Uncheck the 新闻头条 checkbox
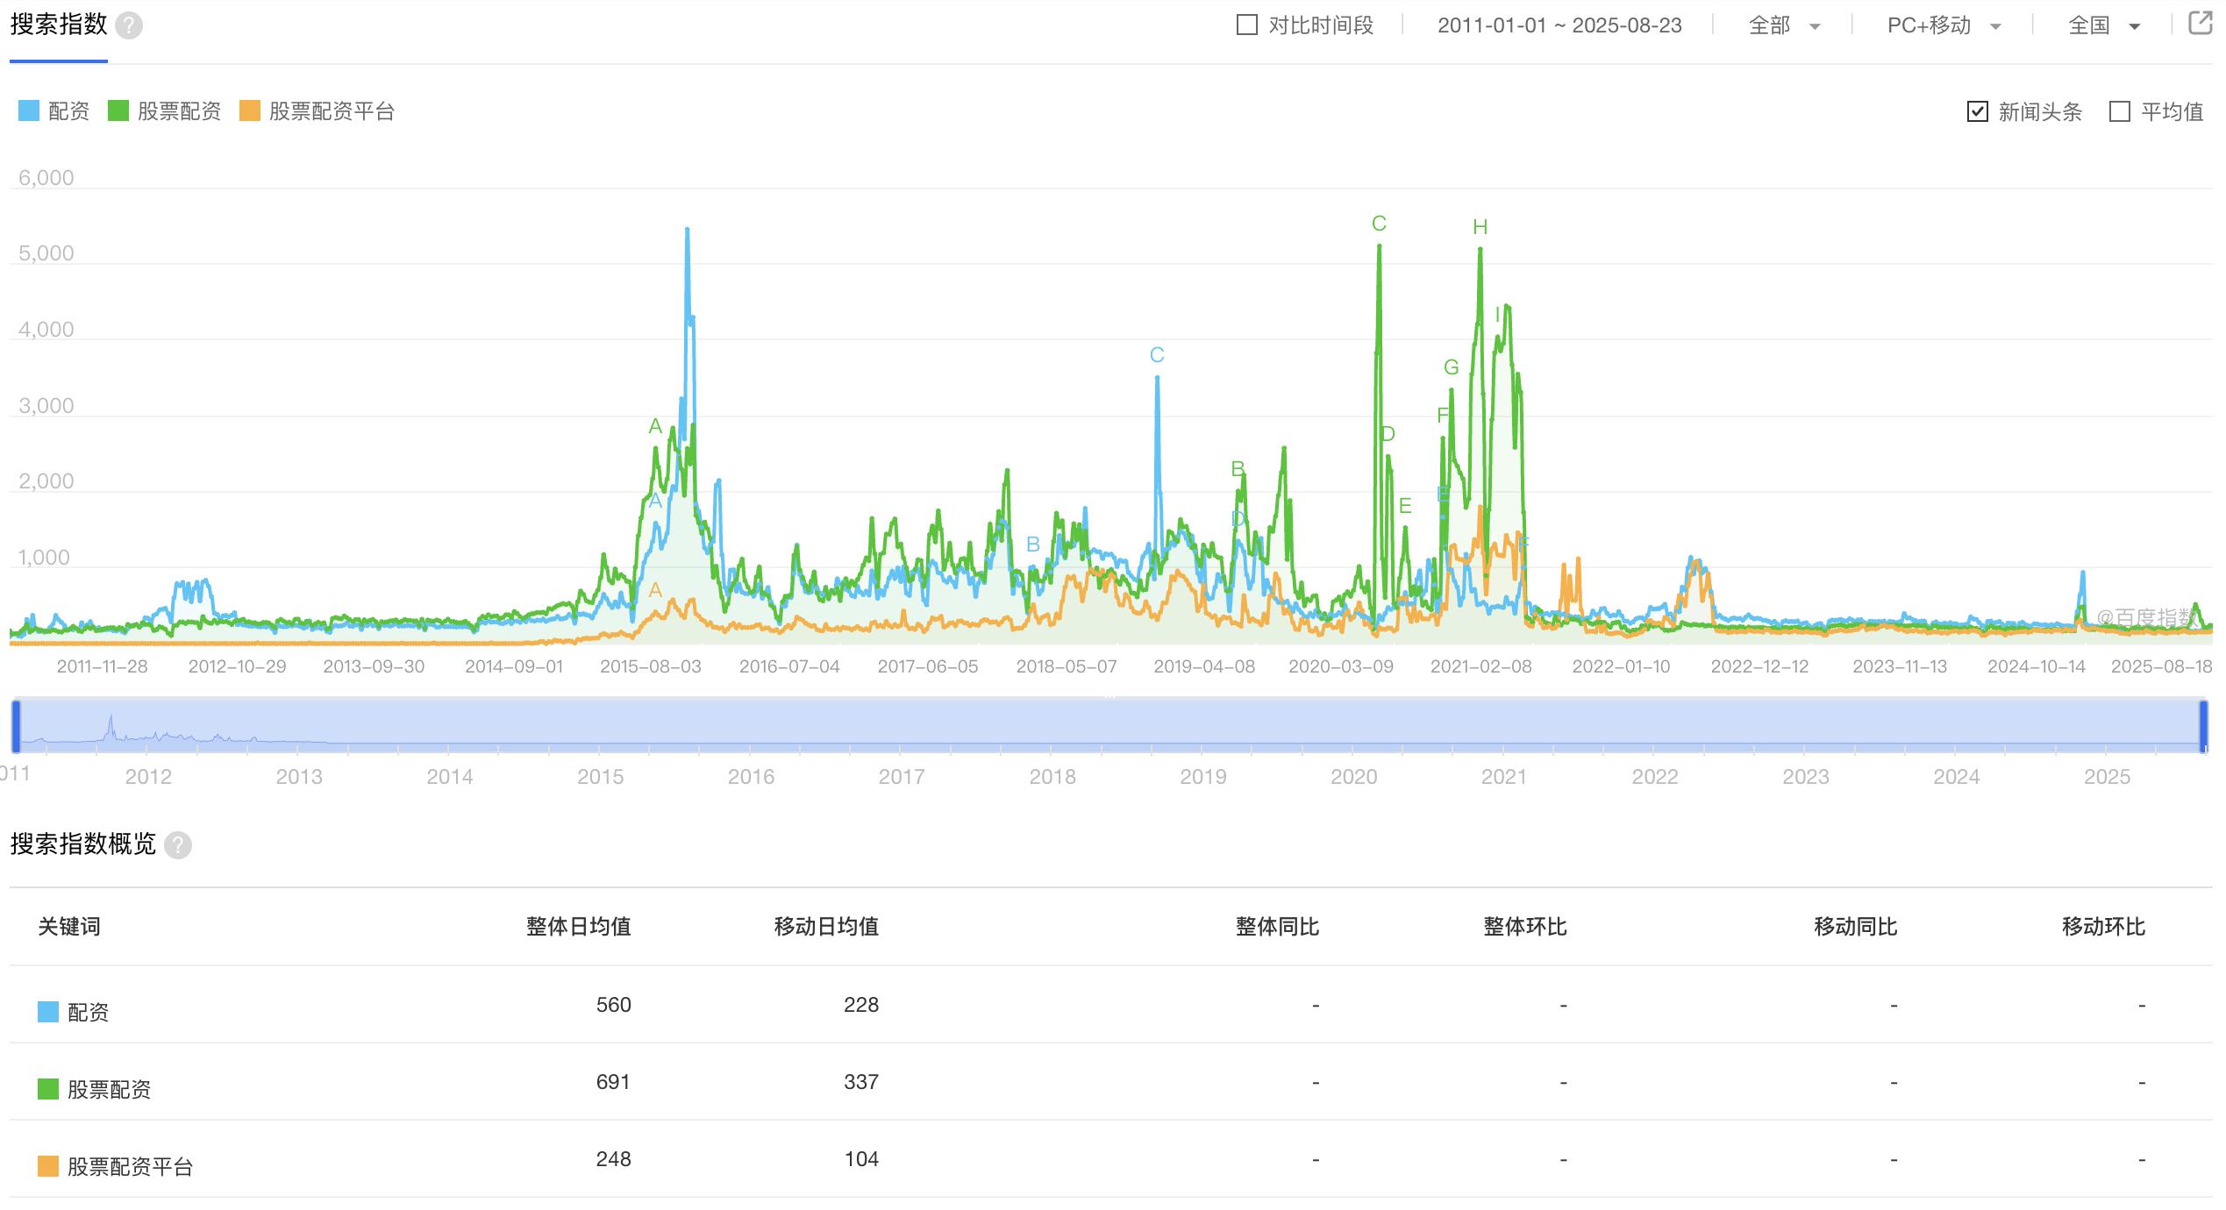 point(1978,111)
